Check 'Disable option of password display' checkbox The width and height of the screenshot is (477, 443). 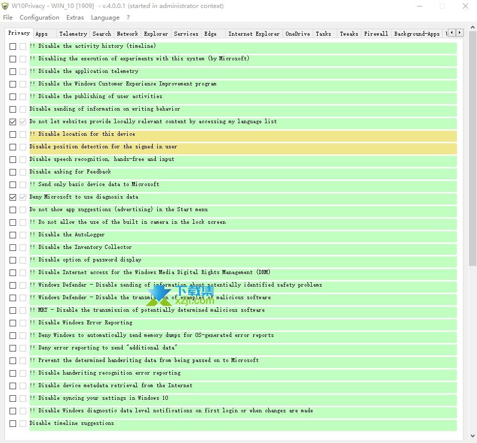13,260
